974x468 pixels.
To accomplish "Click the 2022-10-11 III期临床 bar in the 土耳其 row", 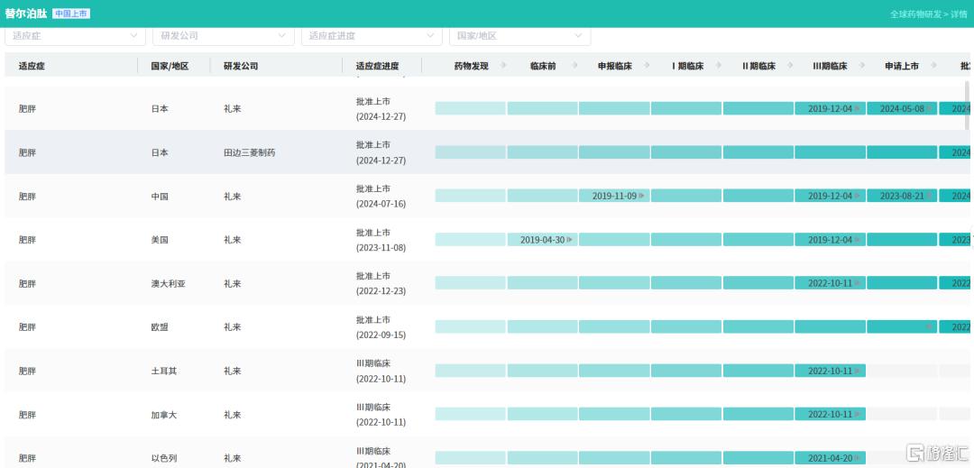I will tap(830, 371).
